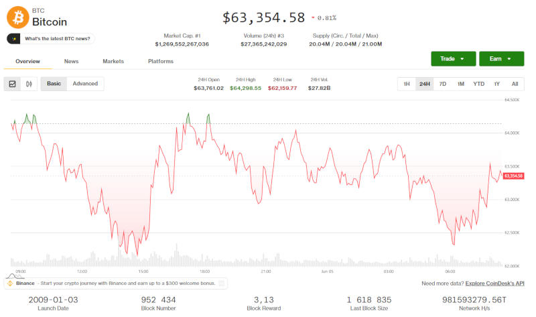Image resolution: width=536 pixels, height=317 pixels.
Task: Click the Bitcoin name heading
Action: click(50, 22)
